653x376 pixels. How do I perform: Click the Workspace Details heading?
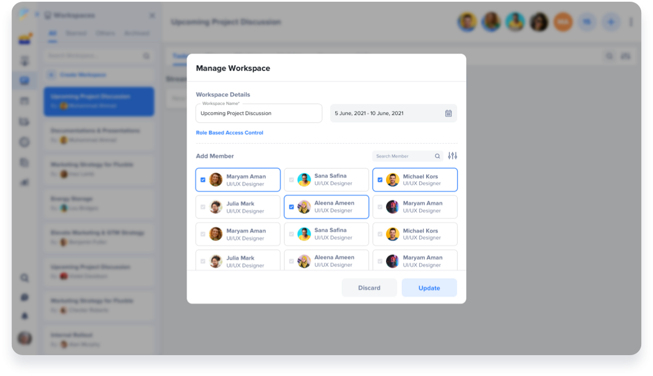point(223,94)
